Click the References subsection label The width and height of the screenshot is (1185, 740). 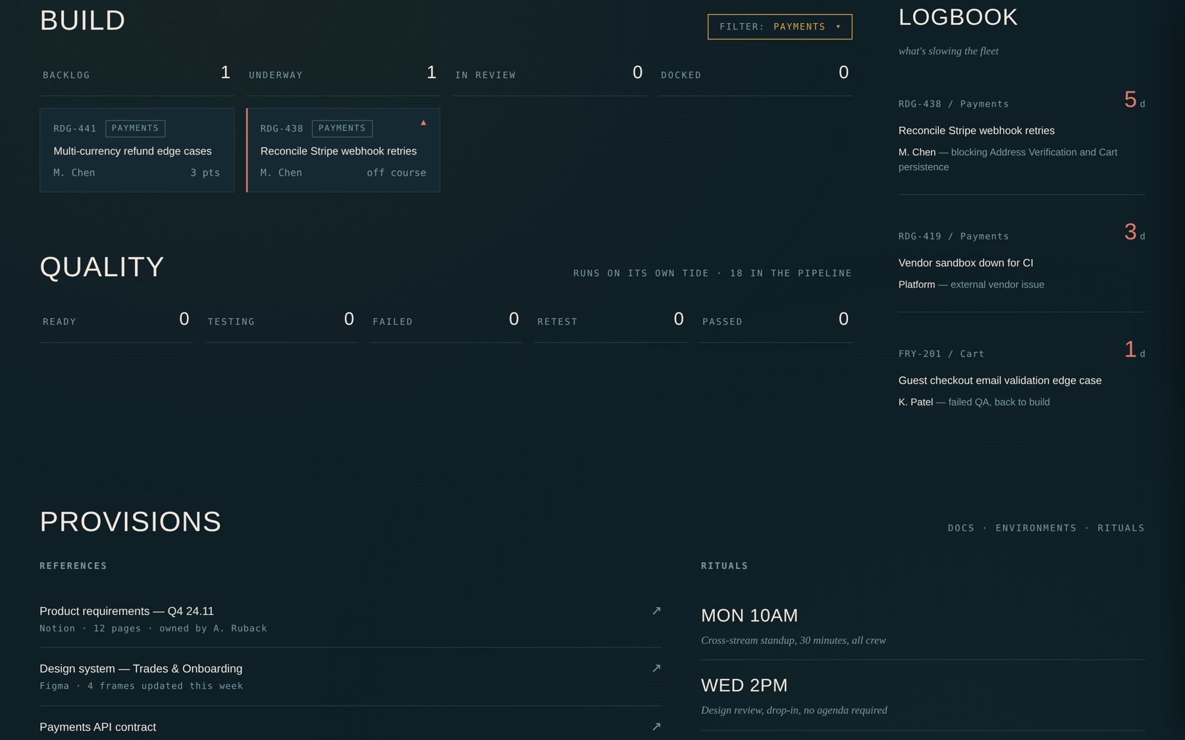(73, 566)
